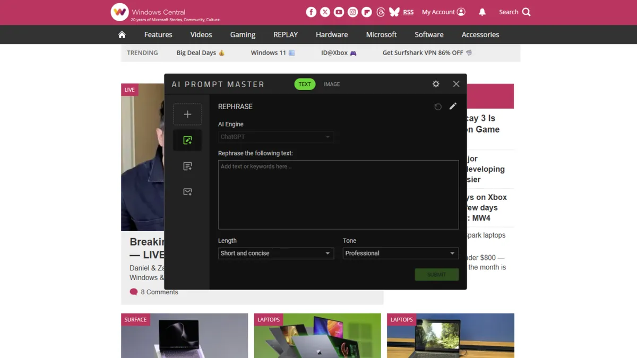
Task: Open the X (Twitter) social icon
Action: point(325,12)
